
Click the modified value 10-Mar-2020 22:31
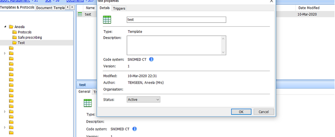click(x=142, y=76)
